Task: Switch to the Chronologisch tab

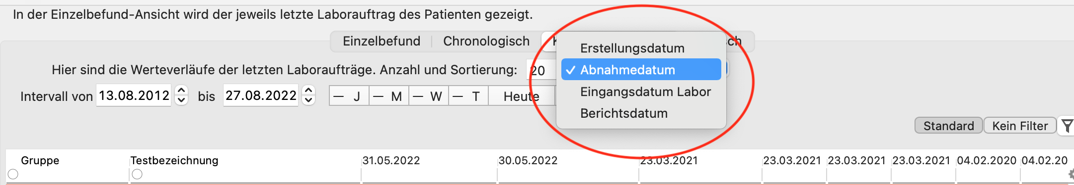Action: [486, 41]
